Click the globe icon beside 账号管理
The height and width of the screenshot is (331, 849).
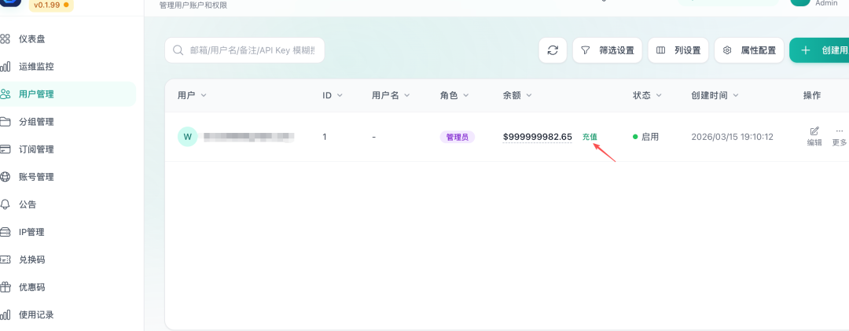pos(5,177)
